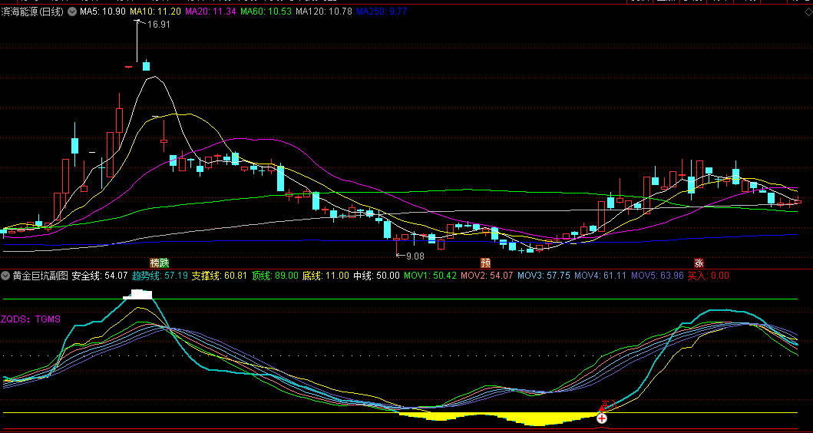Screen dimensions: 813x433
Task: Click the 16.91 high price label
Action: point(159,24)
